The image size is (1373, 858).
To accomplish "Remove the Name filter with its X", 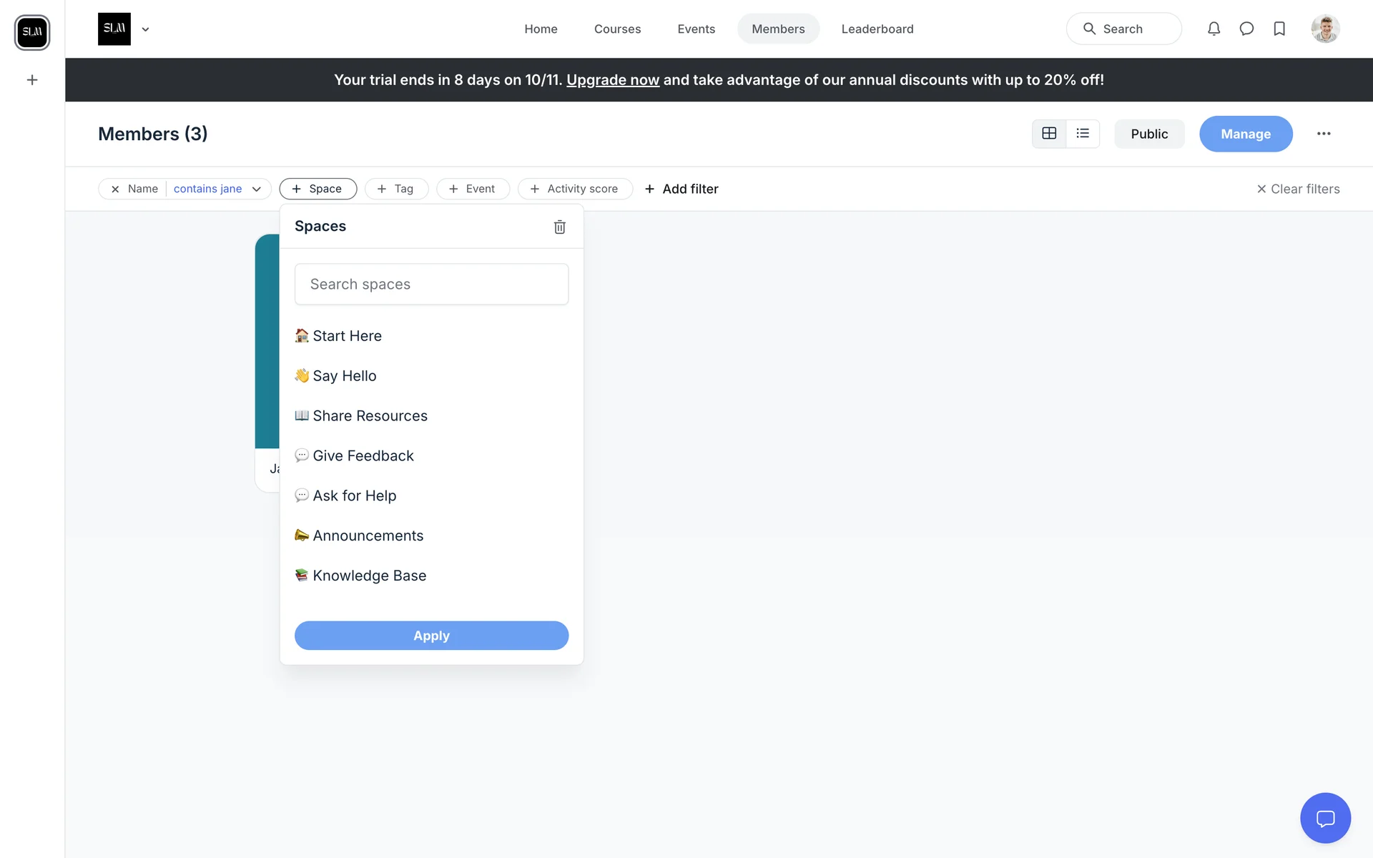I will 115,189.
